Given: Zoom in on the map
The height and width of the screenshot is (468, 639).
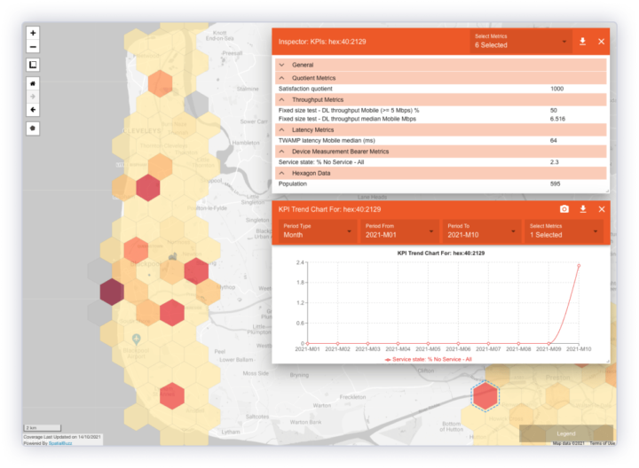Looking at the screenshot, I should pos(34,33).
